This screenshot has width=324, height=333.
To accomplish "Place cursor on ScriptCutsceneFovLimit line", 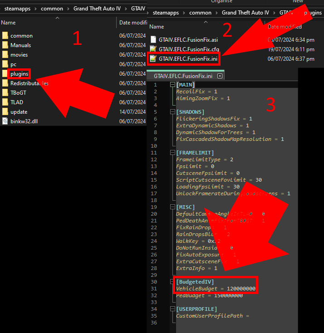I will [x=219, y=180].
